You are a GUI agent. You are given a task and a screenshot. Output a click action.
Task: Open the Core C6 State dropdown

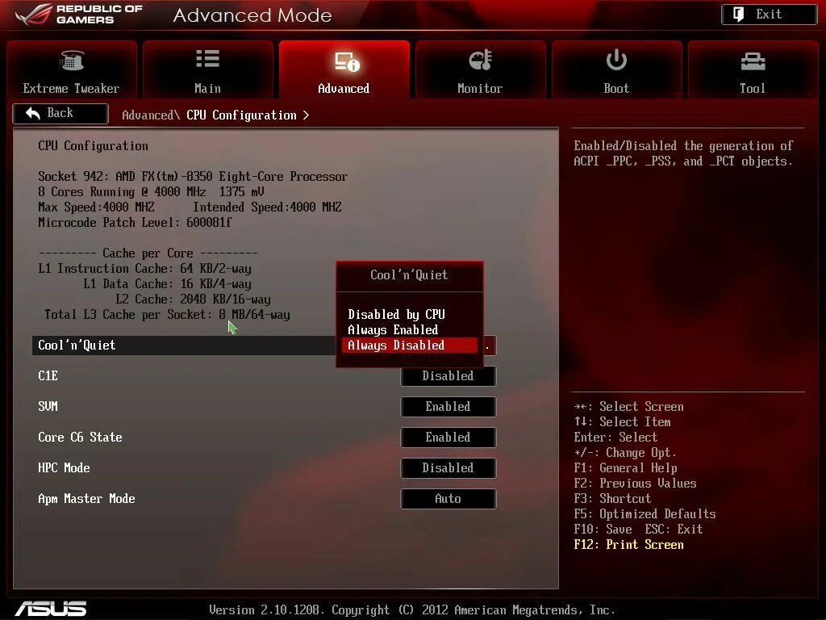pyautogui.click(x=448, y=438)
